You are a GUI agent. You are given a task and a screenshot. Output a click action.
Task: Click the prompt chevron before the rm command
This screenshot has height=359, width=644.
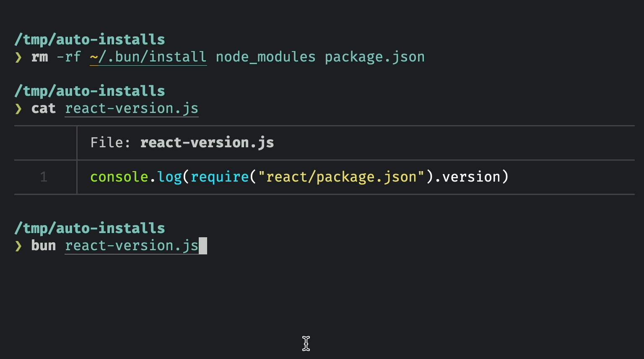tap(18, 57)
